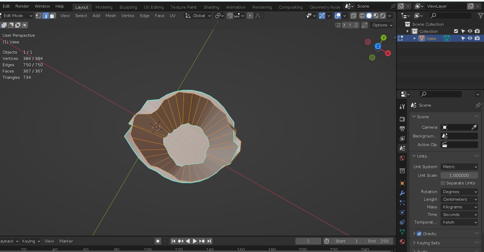Open the Render menu
The height and width of the screenshot is (252, 484).
[x=22, y=6]
